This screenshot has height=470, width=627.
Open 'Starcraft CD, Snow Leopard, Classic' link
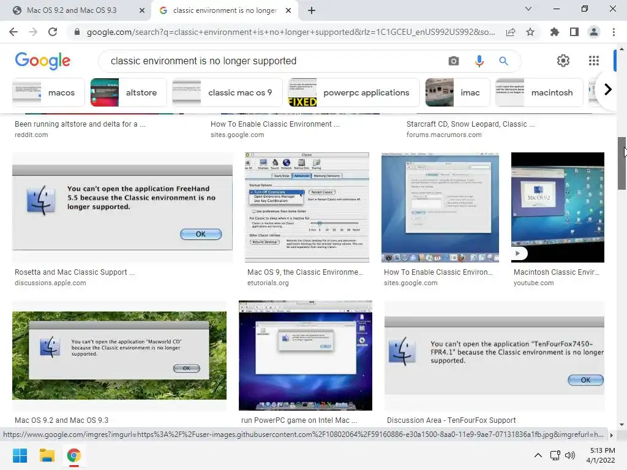[x=471, y=124]
